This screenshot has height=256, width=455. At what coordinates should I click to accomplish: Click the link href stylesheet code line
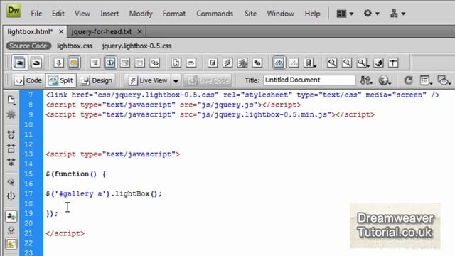tap(242, 95)
